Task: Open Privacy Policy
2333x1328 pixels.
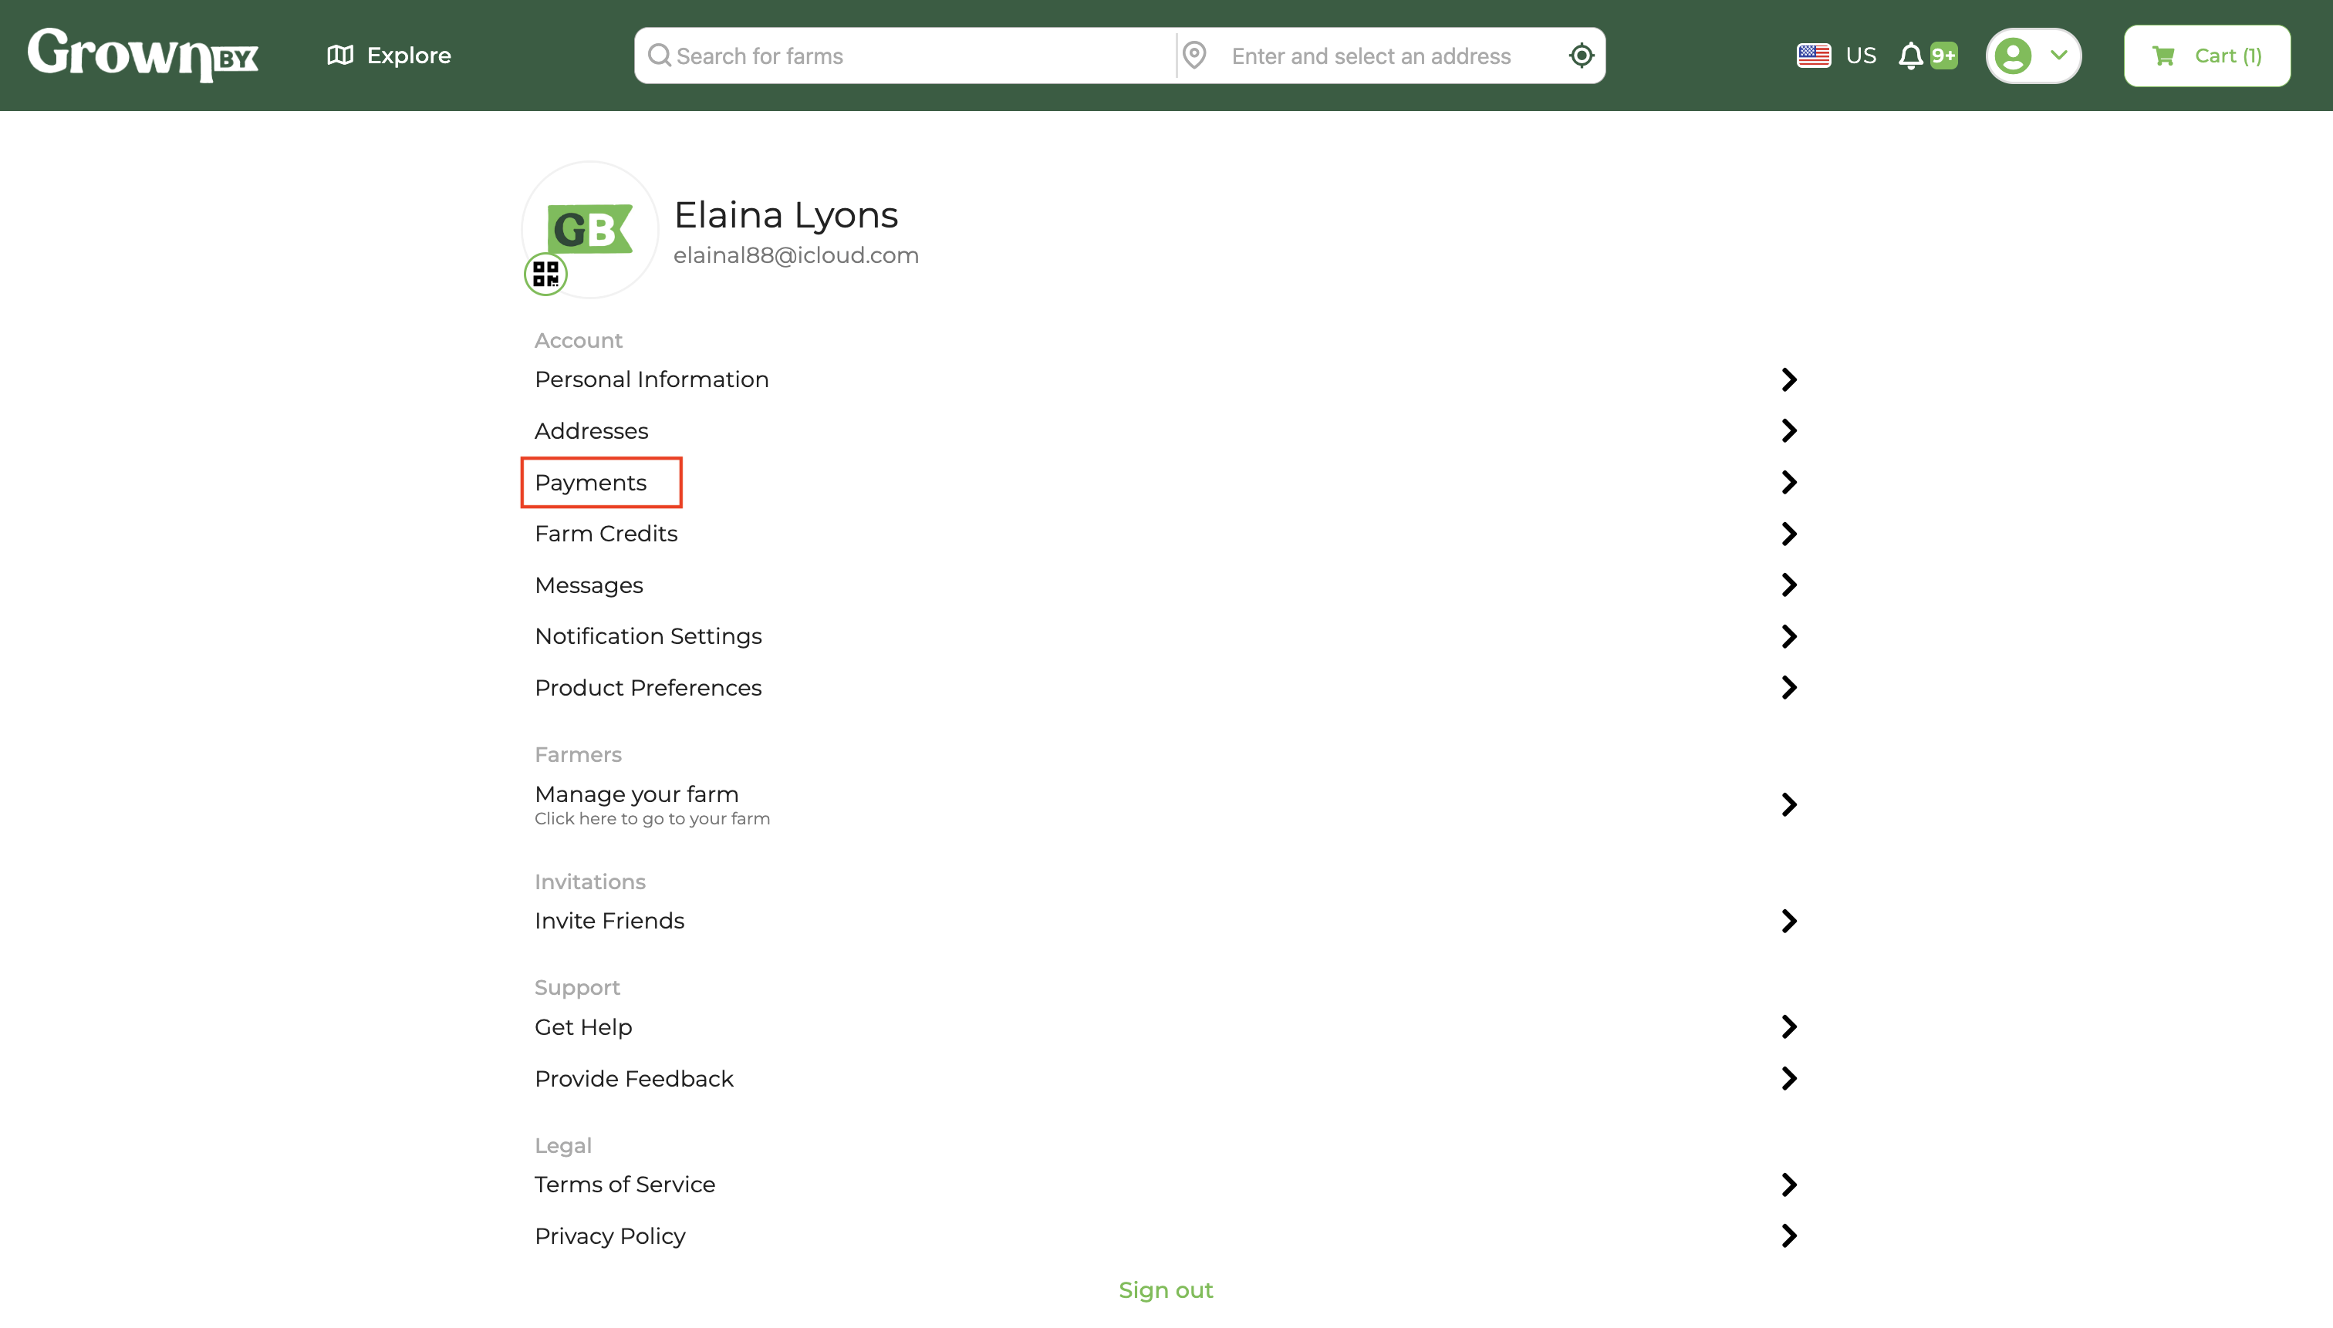Action: (1165, 1236)
